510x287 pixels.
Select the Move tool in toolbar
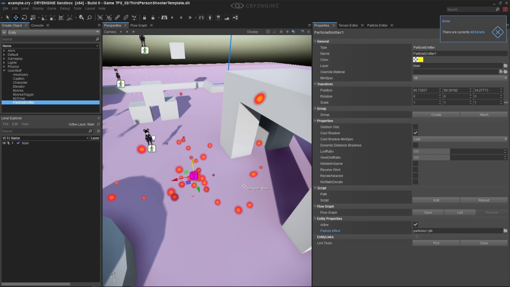pos(16,18)
